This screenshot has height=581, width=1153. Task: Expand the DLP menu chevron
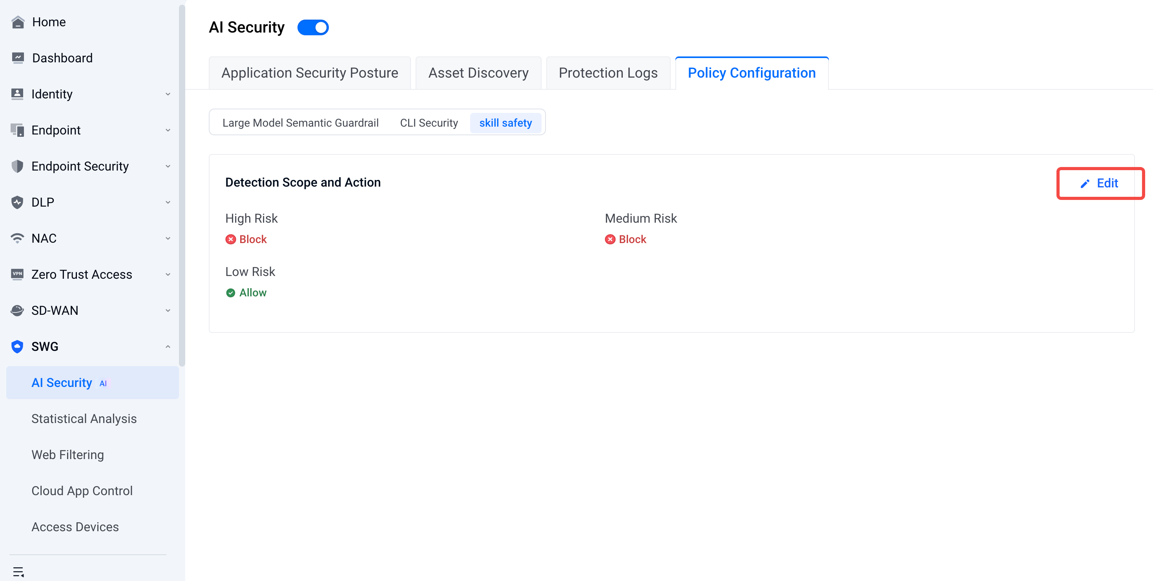[168, 202]
